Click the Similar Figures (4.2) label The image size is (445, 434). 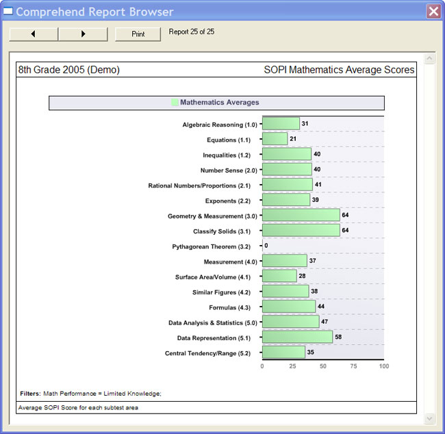[221, 292]
